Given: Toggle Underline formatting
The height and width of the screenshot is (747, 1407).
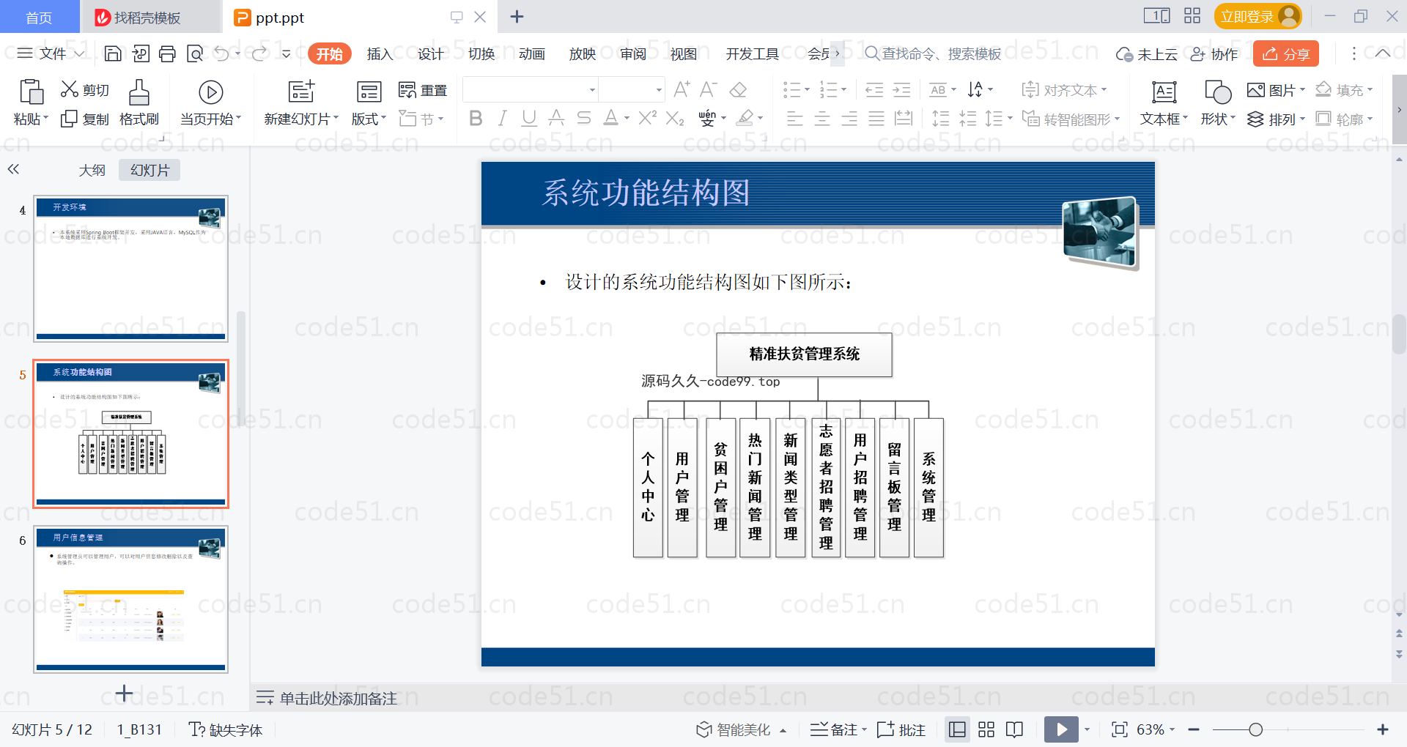Looking at the screenshot, I should (529, 118).
